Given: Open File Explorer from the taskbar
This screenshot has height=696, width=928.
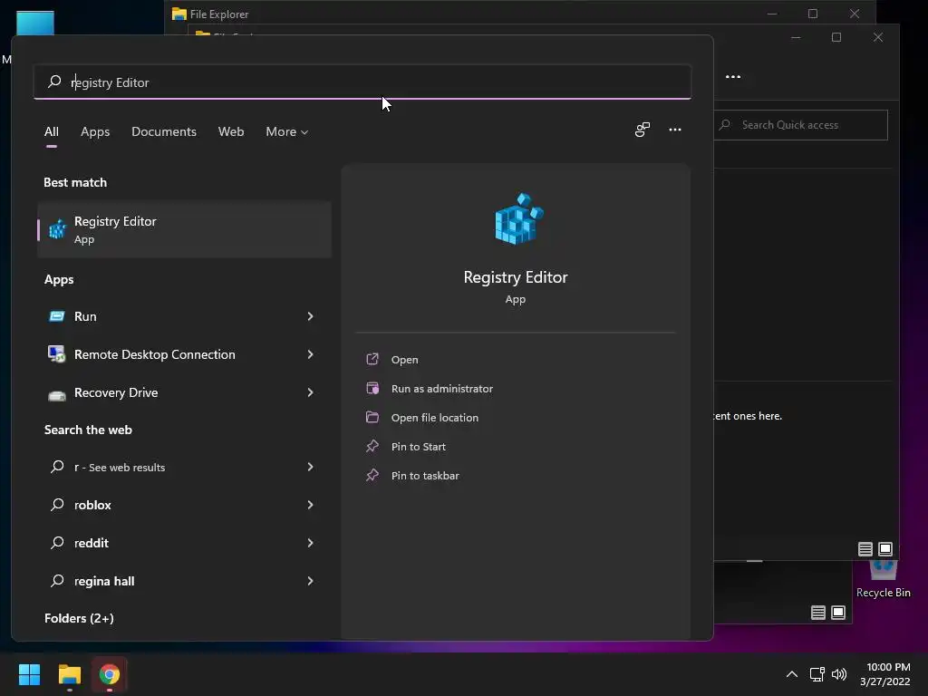Looking at the screenshot, I should coord(69,674).
